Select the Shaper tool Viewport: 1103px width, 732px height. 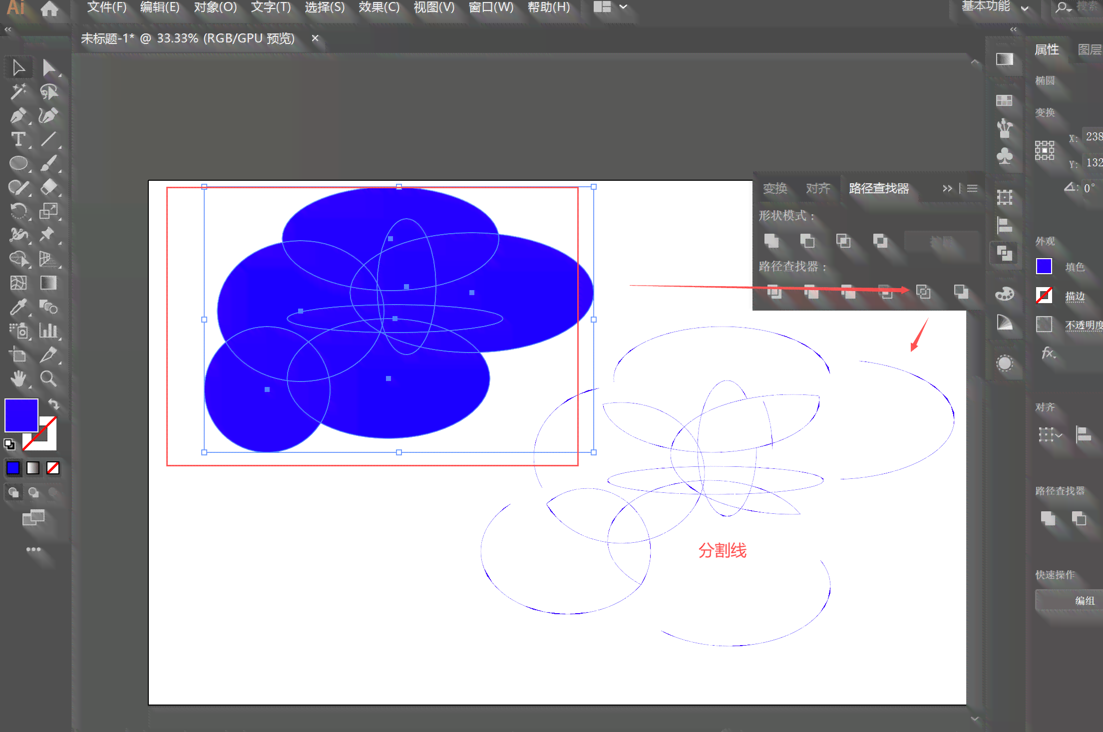pos(18,187)
